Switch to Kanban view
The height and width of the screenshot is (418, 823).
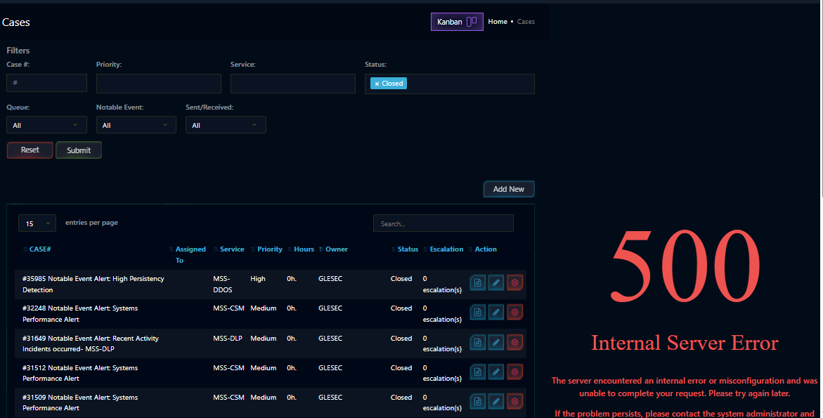[457, 22]
